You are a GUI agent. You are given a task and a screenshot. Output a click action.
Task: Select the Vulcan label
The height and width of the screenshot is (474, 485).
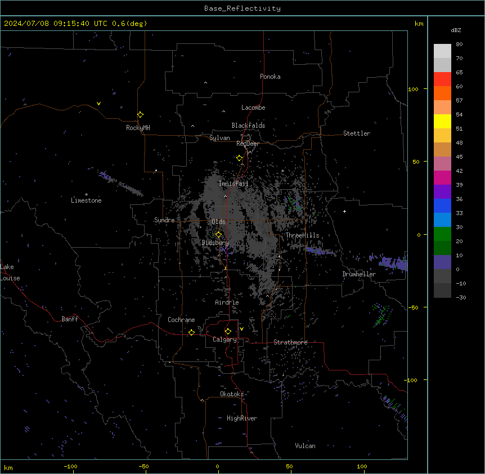(305, 446)
